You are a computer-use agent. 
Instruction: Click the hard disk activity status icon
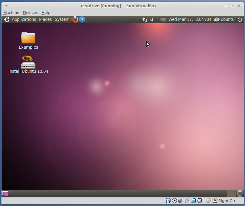pyautogui.click(x=168, y=201)
